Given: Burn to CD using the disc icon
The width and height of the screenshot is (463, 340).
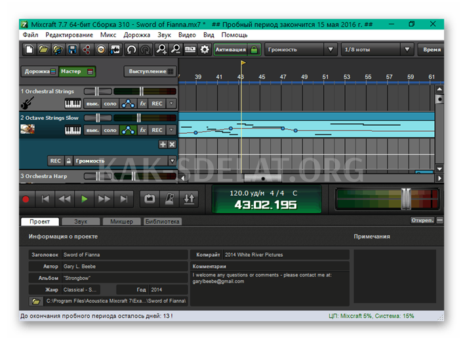Looking at the screenshot, I should point(101,50).
